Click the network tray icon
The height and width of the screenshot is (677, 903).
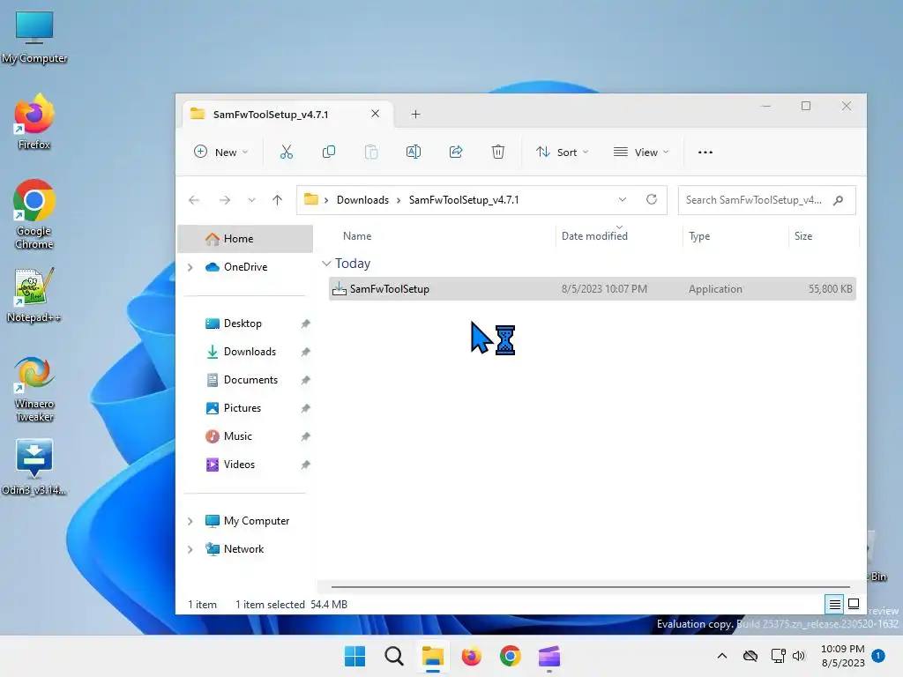(778, 656)
